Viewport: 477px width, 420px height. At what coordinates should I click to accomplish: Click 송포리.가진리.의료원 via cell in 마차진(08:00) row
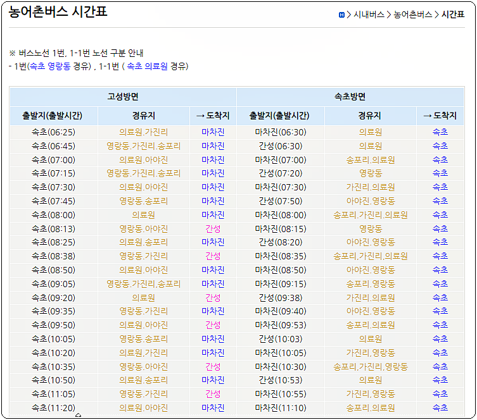pyautogui.click(x=371, y=215)
